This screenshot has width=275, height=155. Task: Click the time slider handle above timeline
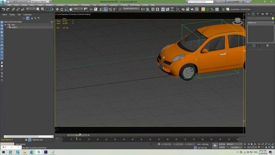pyautogui.click(x=78, y=135)
